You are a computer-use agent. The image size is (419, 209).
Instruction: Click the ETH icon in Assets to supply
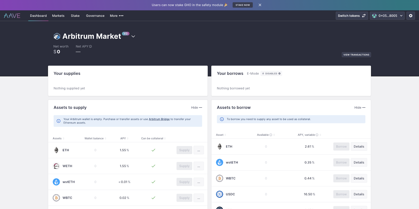(56, 150)
